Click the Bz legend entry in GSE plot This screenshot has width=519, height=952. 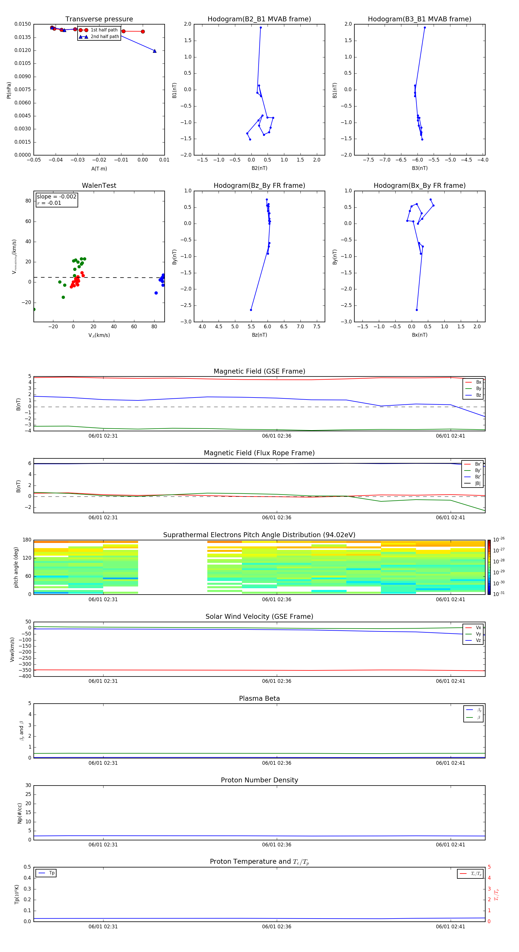(473, 395)
